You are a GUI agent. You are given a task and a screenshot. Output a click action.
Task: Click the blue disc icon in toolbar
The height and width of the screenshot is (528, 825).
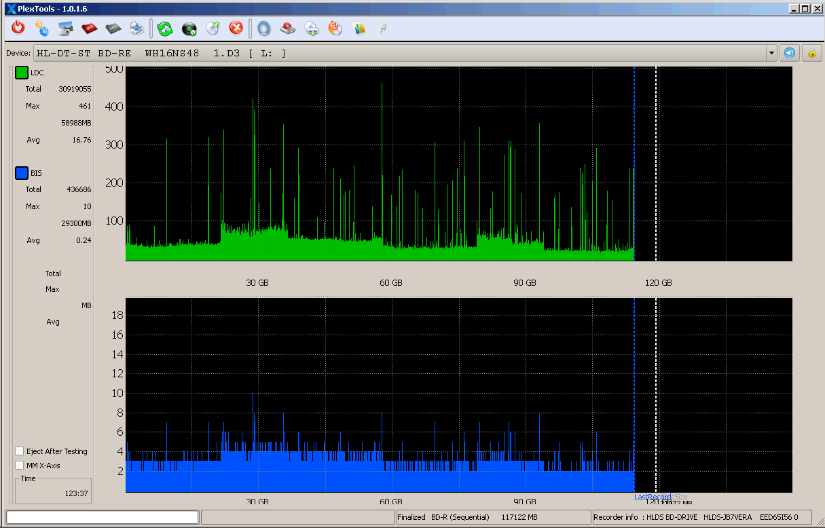coord(264,29)
